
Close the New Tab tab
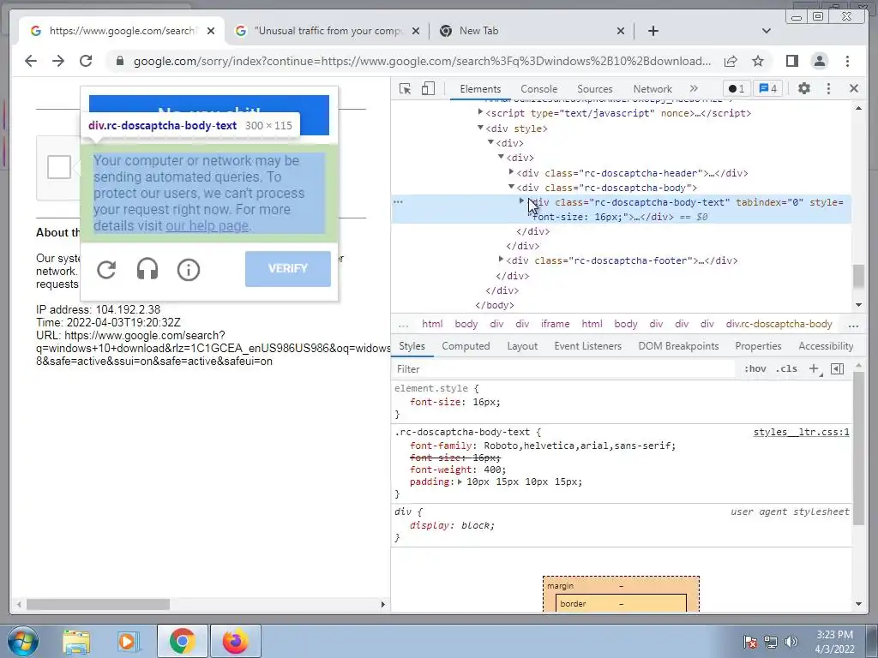point(621,31)
